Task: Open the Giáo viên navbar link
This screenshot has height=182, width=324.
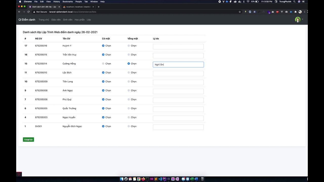Action: (56, 20)
